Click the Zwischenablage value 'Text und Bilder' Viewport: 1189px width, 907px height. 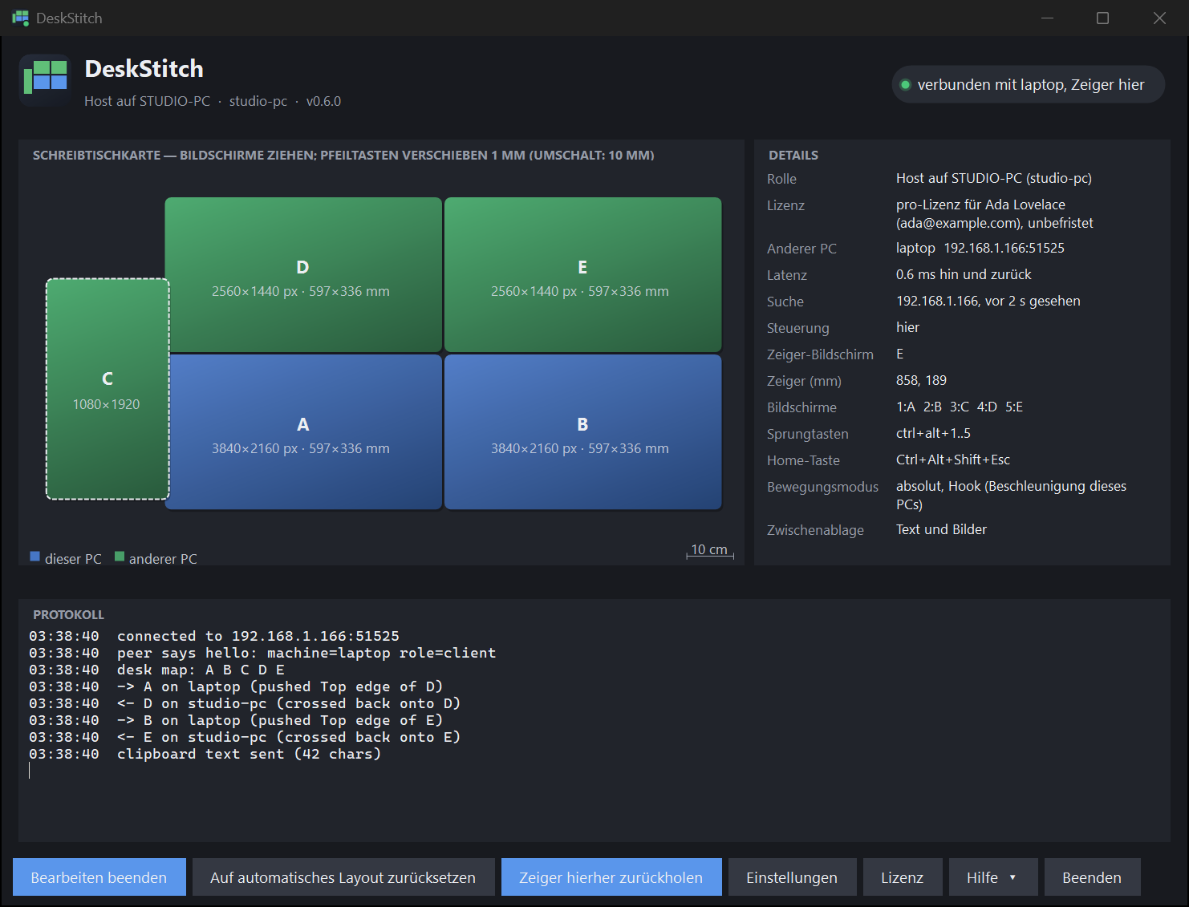point(941,529)
